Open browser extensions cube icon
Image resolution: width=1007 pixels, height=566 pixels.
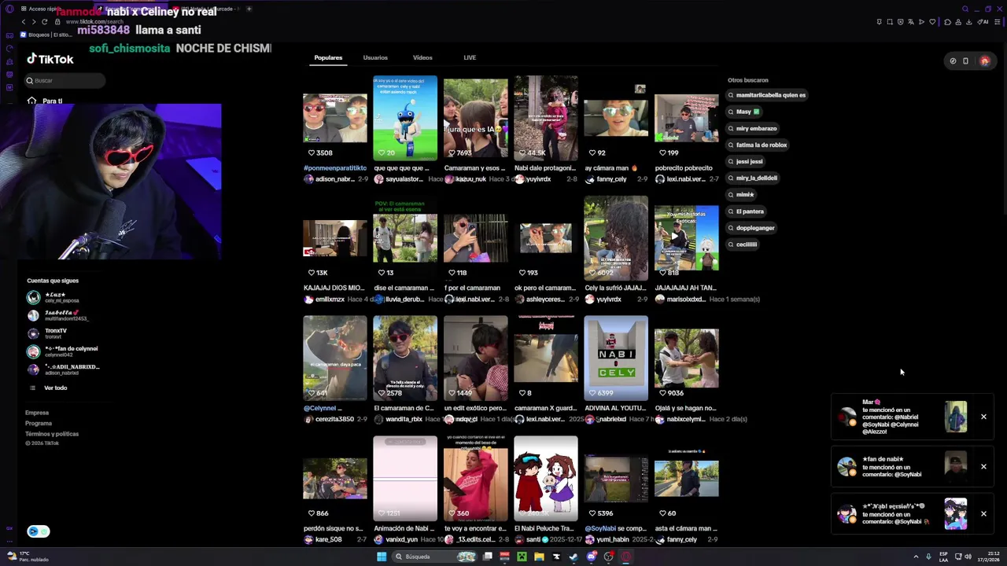tap(947, 22)
